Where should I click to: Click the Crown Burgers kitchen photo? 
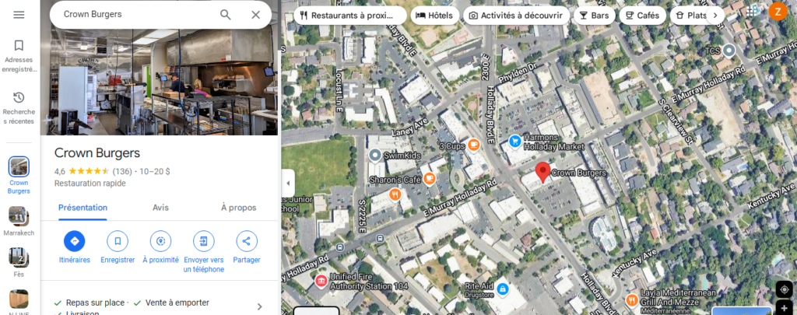(159, 82)
